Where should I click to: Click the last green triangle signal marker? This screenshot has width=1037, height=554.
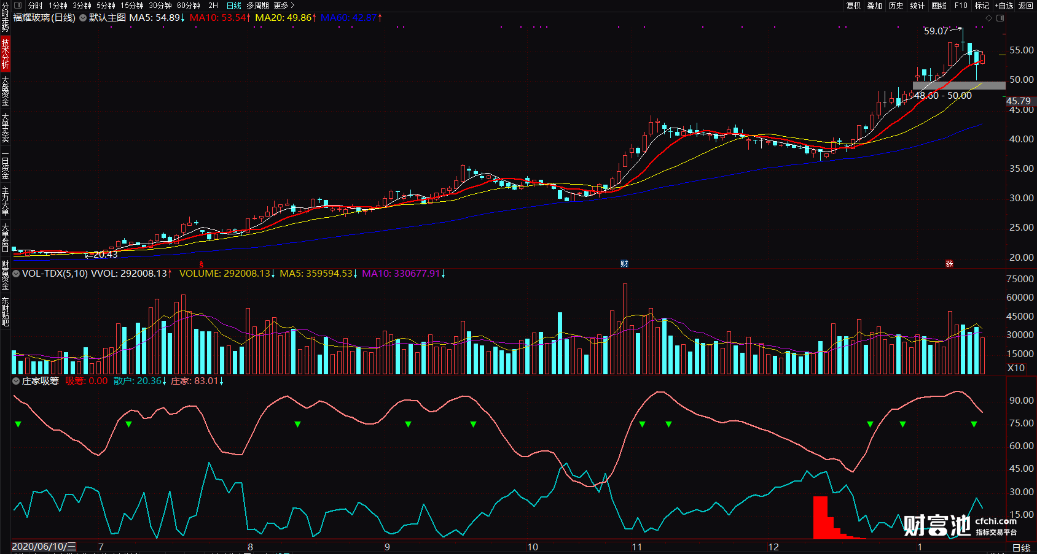pyautogui.click(x=974, y=424)
